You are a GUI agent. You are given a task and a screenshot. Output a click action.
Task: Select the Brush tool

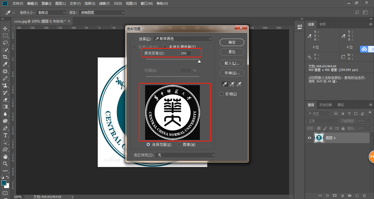(x=5, y=78)
